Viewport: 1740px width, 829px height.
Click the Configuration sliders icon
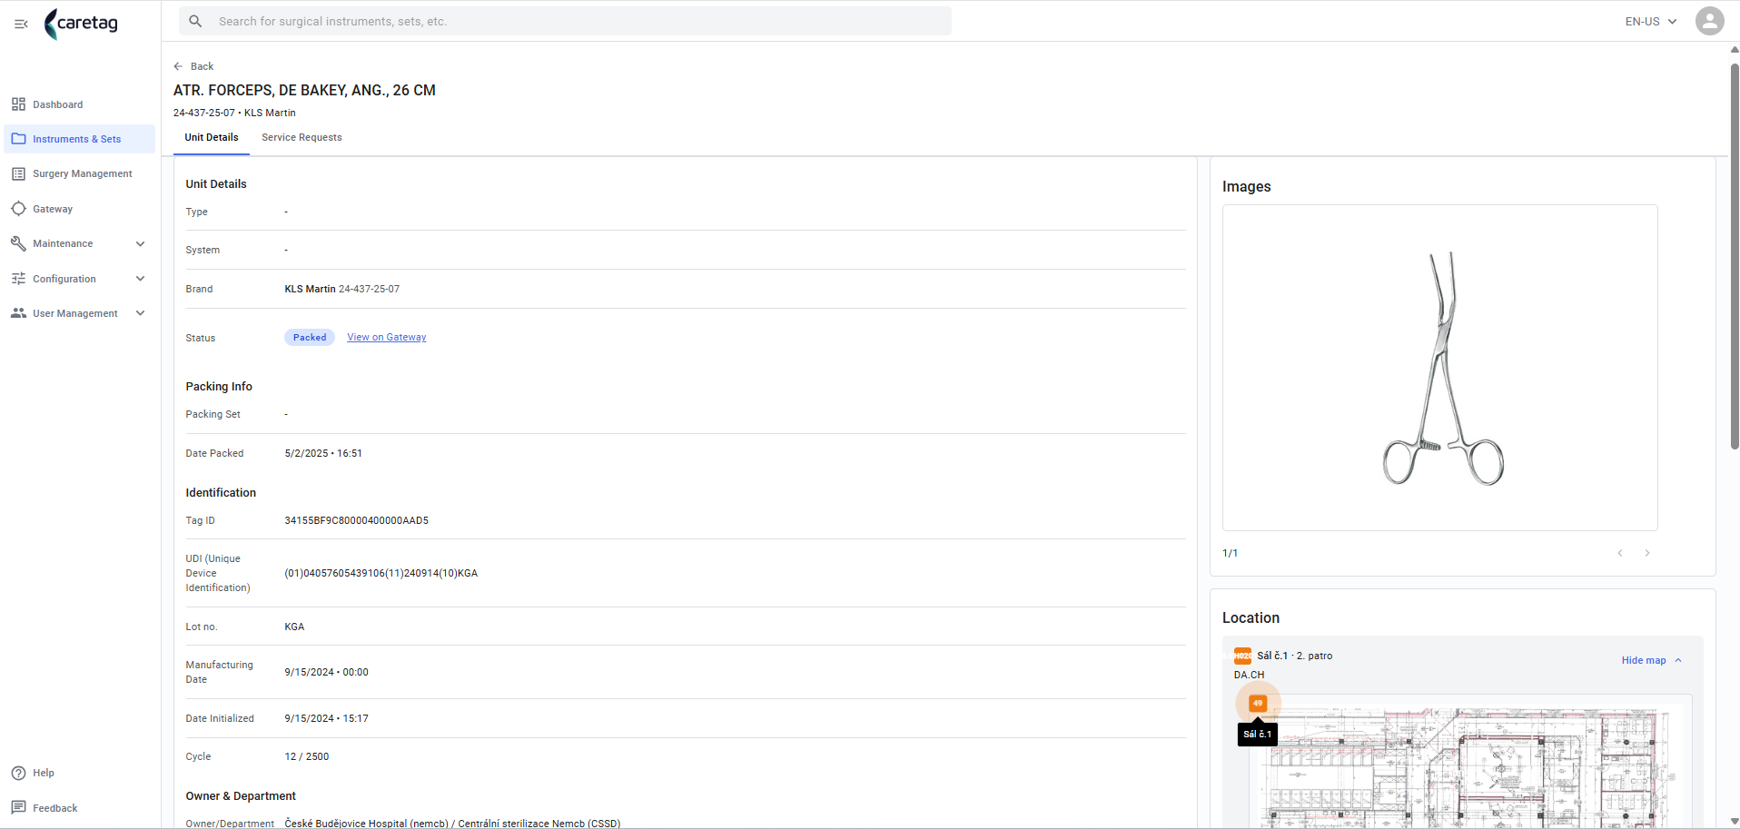click(x=18, y=279)
